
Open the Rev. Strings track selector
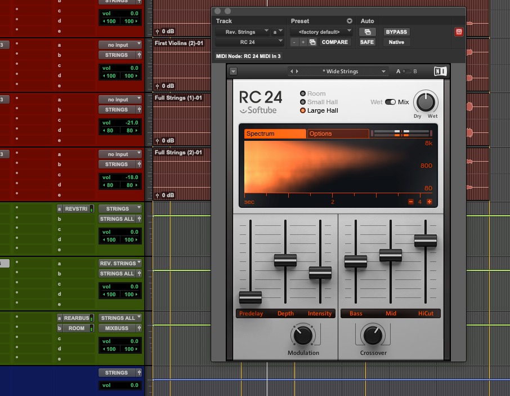click(x=243, y=32)
